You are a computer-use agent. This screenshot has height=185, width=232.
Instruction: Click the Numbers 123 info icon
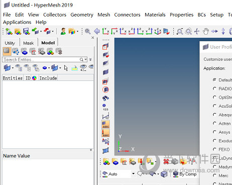pos(105,107)
